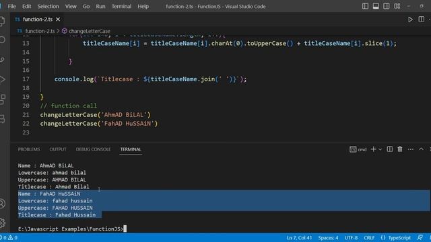This screenshot has width=431, height=242.
Task: Split the terminal pane
Action: 389,149
